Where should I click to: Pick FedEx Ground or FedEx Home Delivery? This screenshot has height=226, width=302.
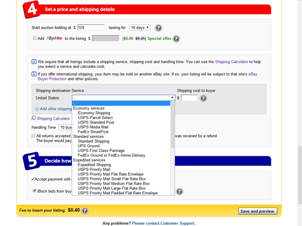coord(112,155)
